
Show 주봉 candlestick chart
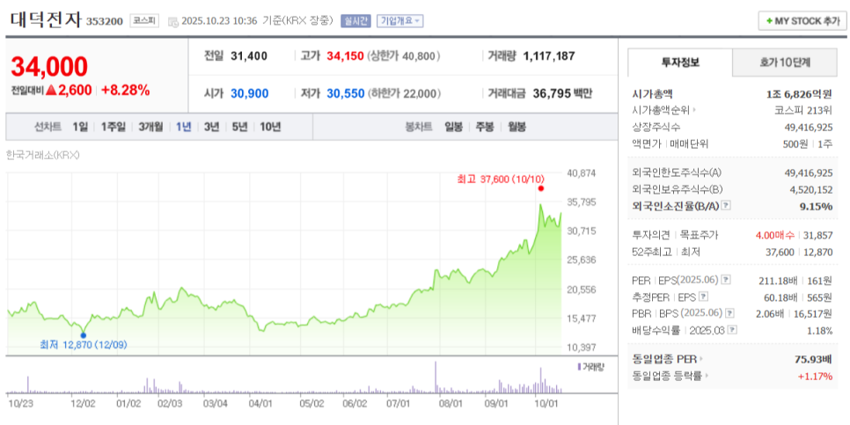point(485,128)
